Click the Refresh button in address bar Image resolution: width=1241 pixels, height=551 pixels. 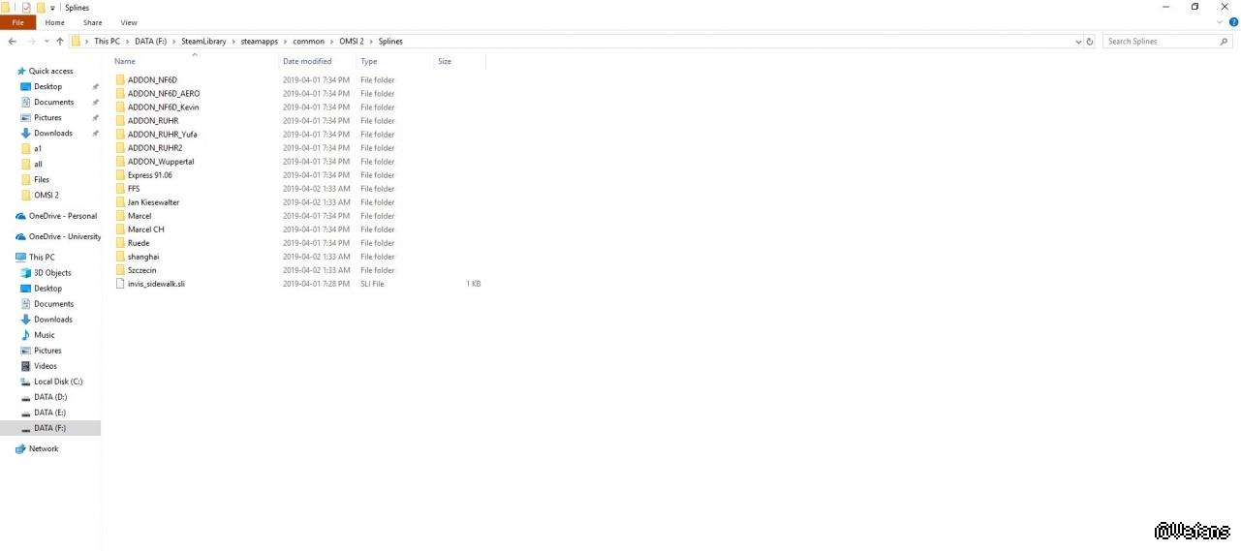[1090, 42]
